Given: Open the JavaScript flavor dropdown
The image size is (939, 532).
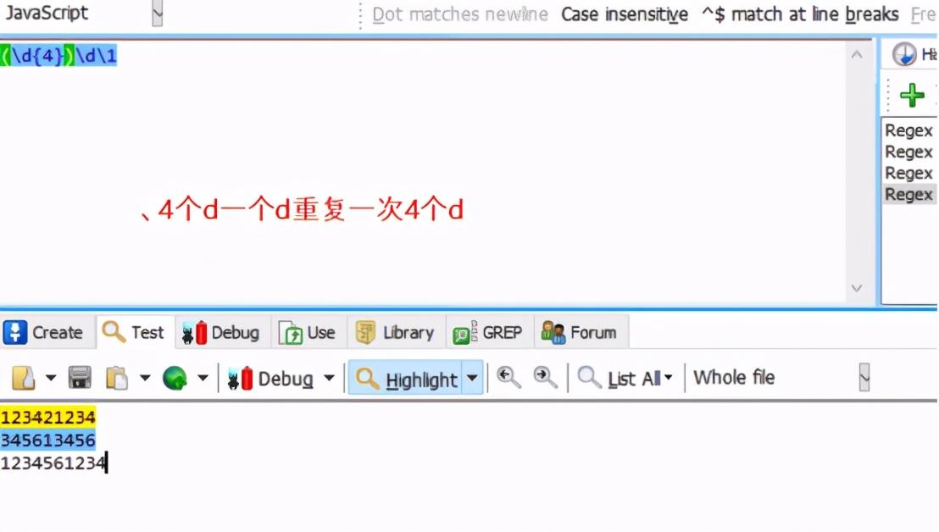Looking at the screenshot, I should pyautogui.click(x=157, y=14).
